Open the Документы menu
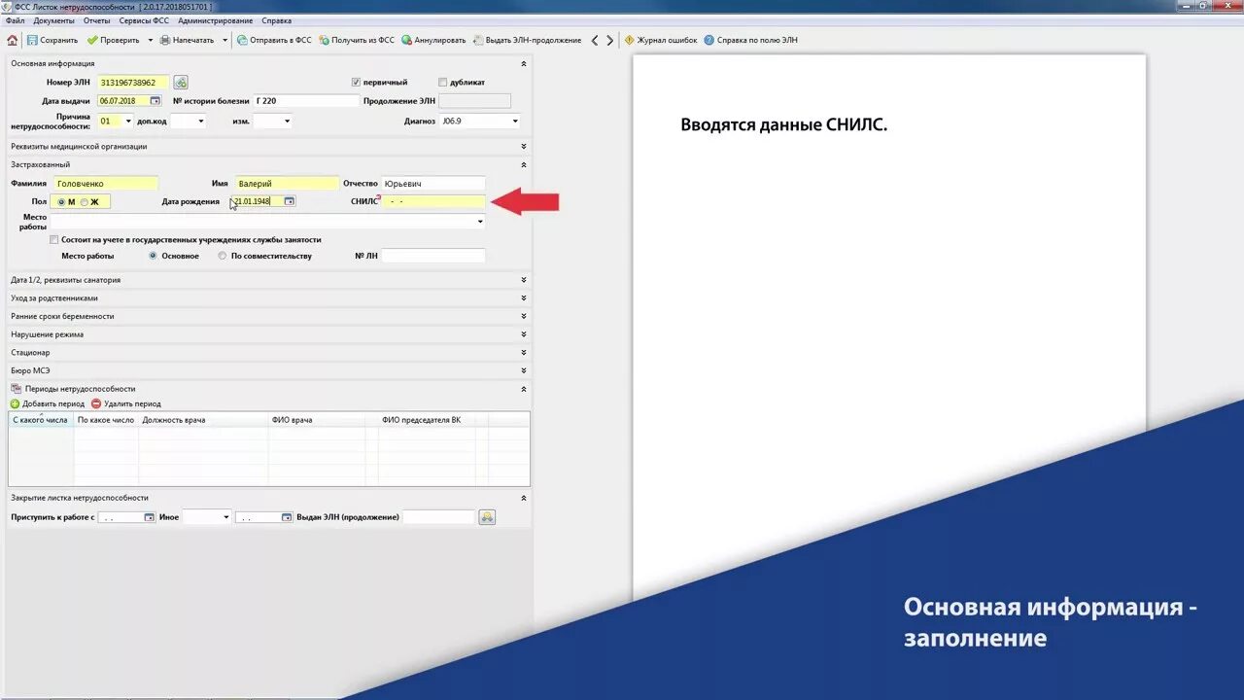 (53, 20)
